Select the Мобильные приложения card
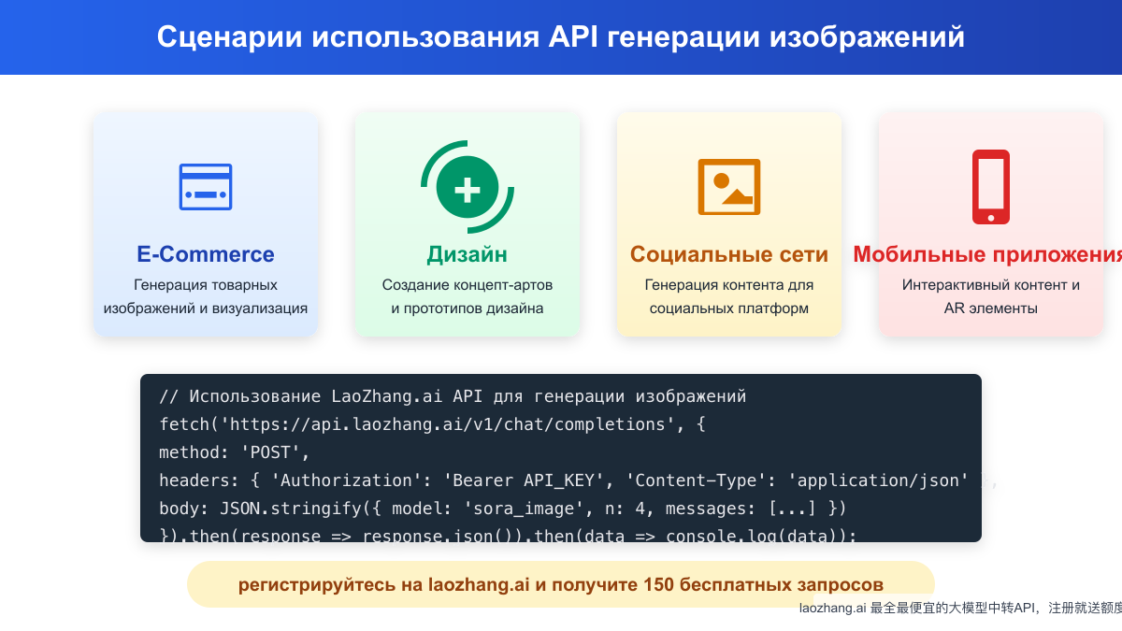 coord(991,224)
